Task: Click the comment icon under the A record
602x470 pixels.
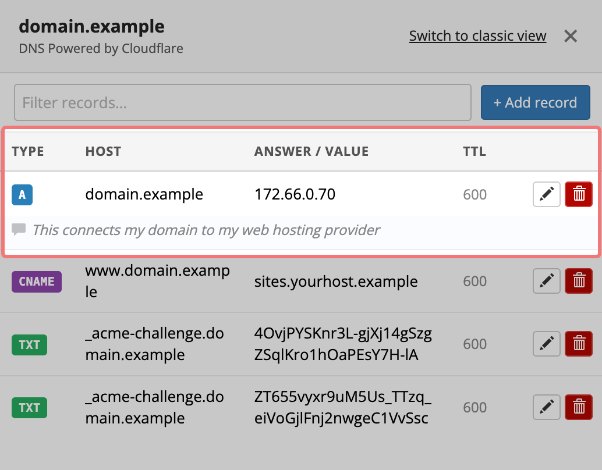Action: pos(19,229)
